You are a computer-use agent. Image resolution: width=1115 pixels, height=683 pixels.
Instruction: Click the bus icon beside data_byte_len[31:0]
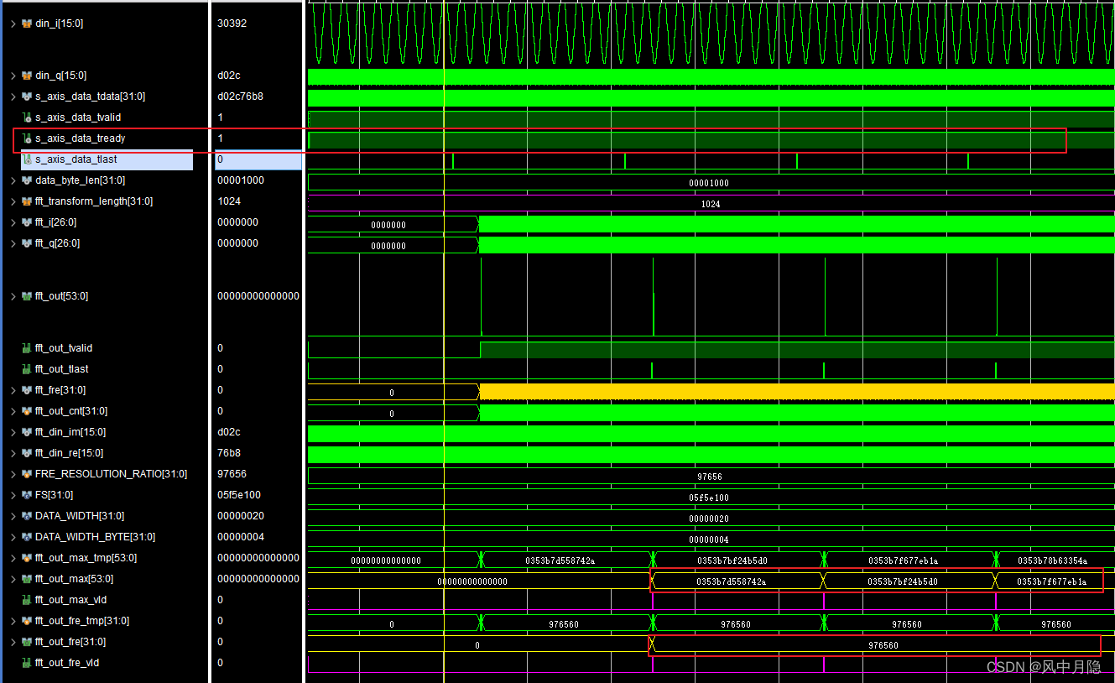coord(27,180)
